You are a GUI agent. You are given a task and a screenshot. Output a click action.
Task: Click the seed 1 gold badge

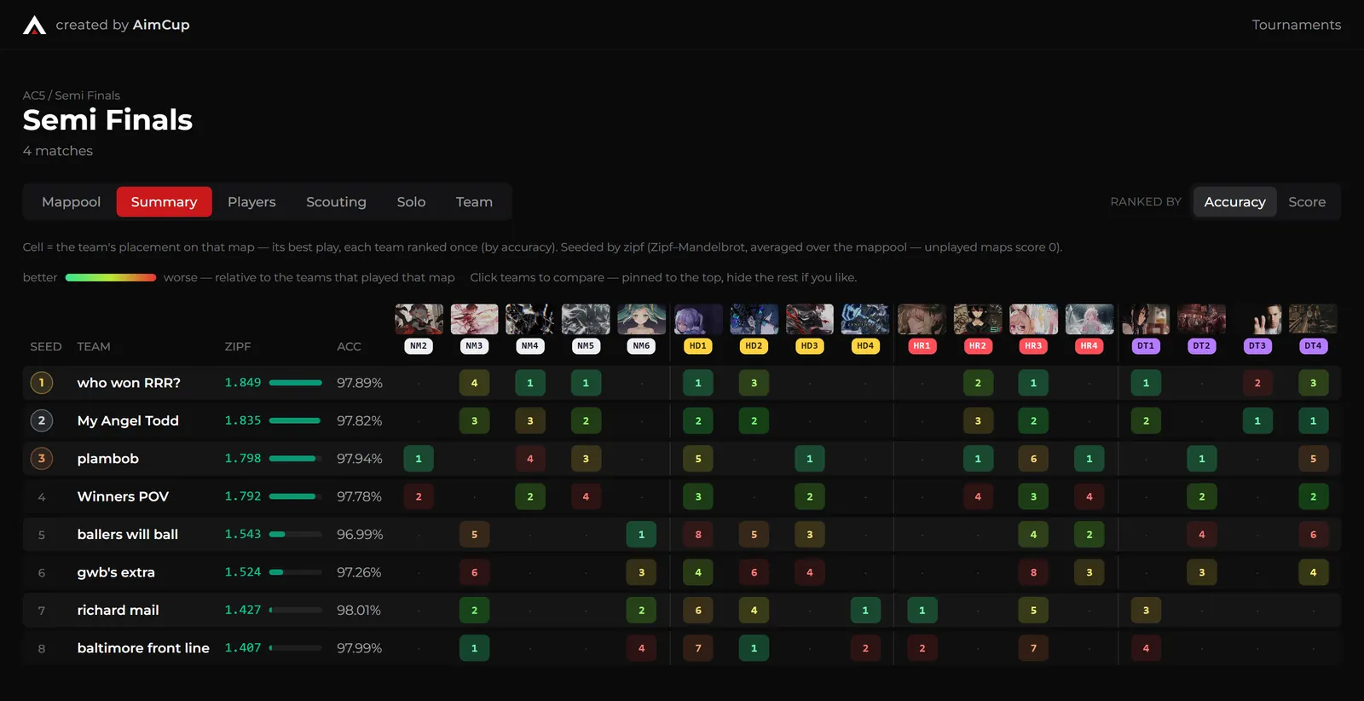(41, 383)
